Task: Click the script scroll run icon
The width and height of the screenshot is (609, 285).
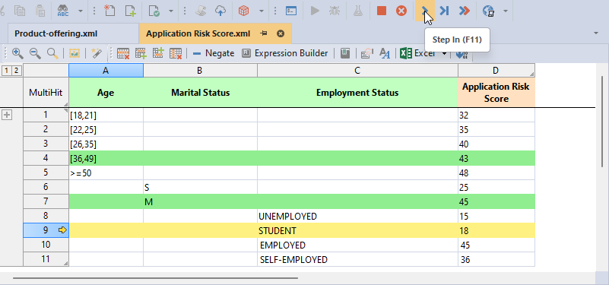Action: [x=201, y=11]
